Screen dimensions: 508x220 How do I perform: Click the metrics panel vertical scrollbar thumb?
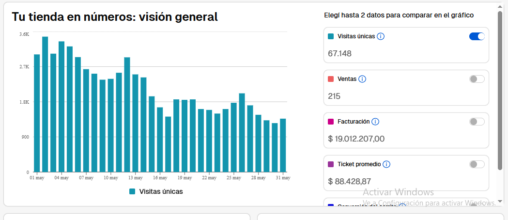coord(500,90)
